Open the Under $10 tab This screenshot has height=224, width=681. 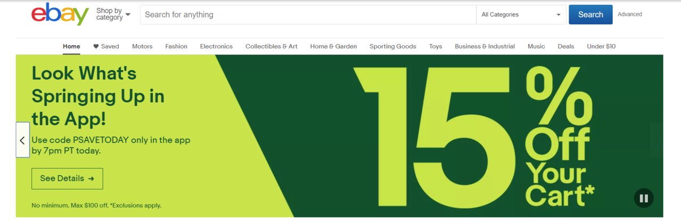[x=601, y=46]
